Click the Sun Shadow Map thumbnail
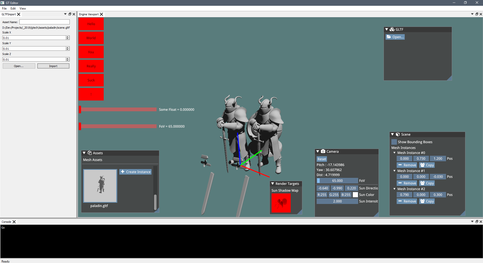483x263 pixels. tap(281, 203)
